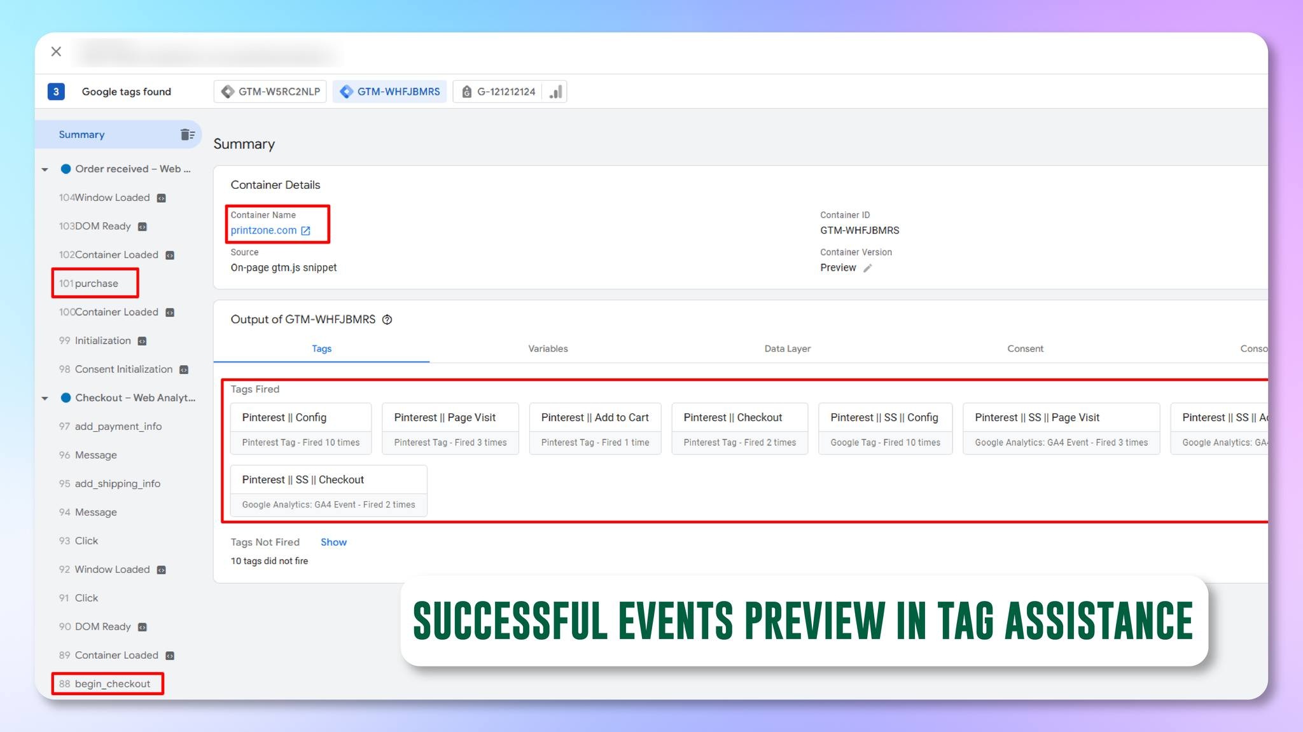Viewport: 1303px width, 732px height.
Task: Select event 100 Container Loaded
Action: click(109, 312)
